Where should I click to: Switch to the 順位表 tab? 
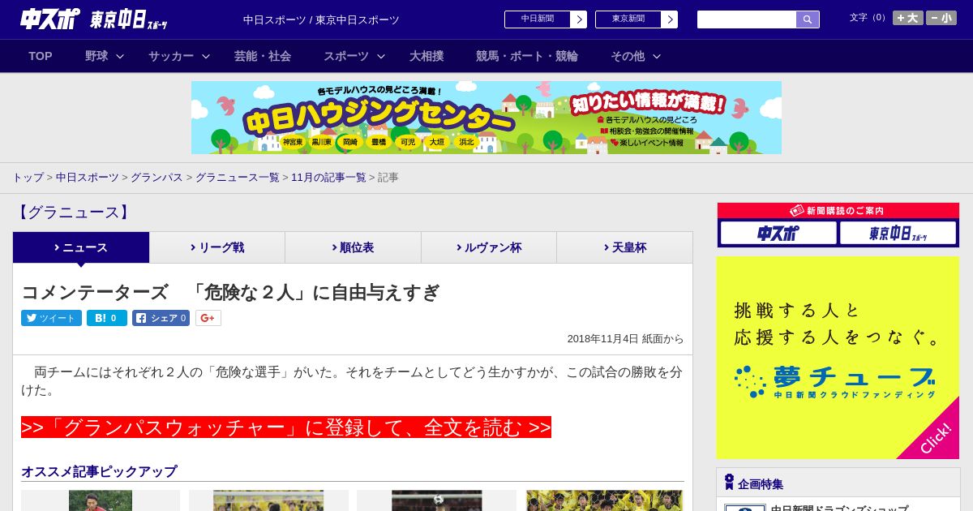click(x=354, y=247)
